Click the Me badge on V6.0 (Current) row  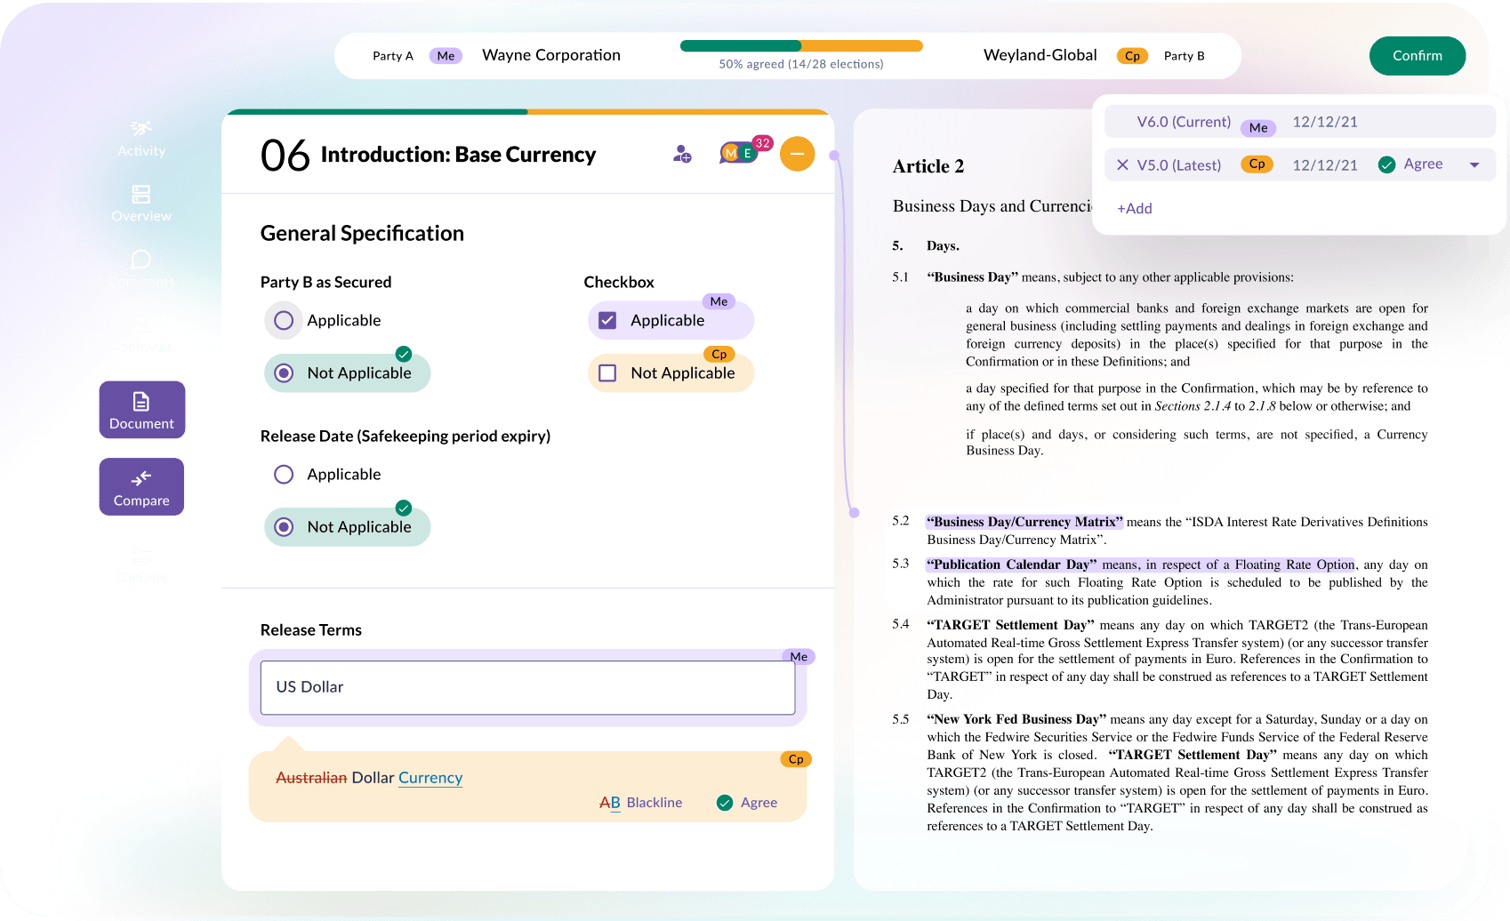click(x=1258, y=128)
